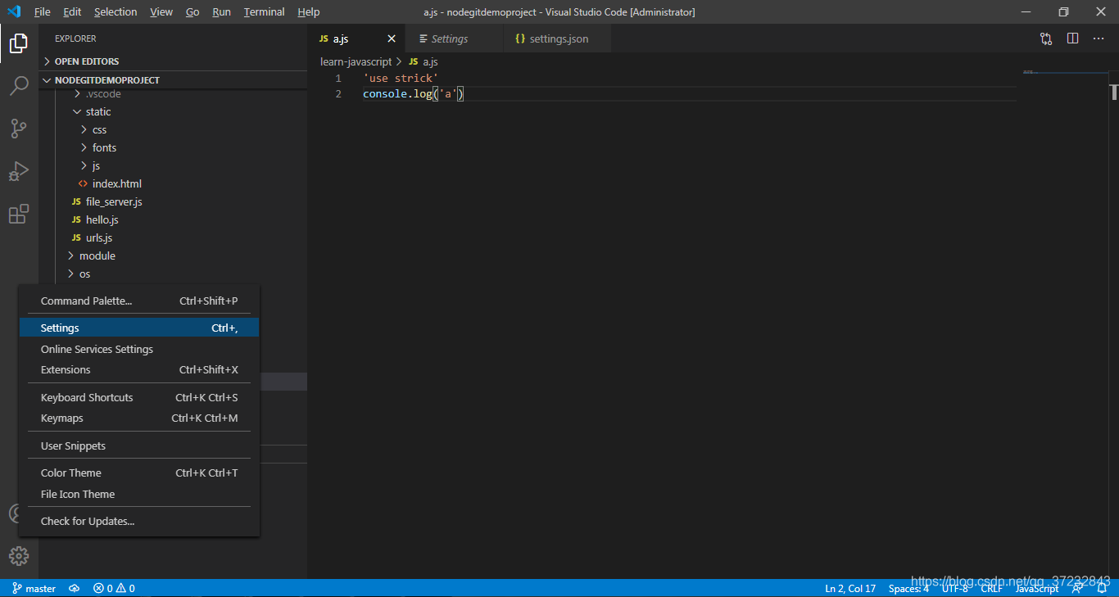Open the Run and Debug view

point(19,171)
